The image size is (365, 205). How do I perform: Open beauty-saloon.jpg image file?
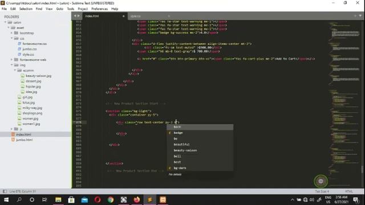pyautogui.click(x=38, y=76)
